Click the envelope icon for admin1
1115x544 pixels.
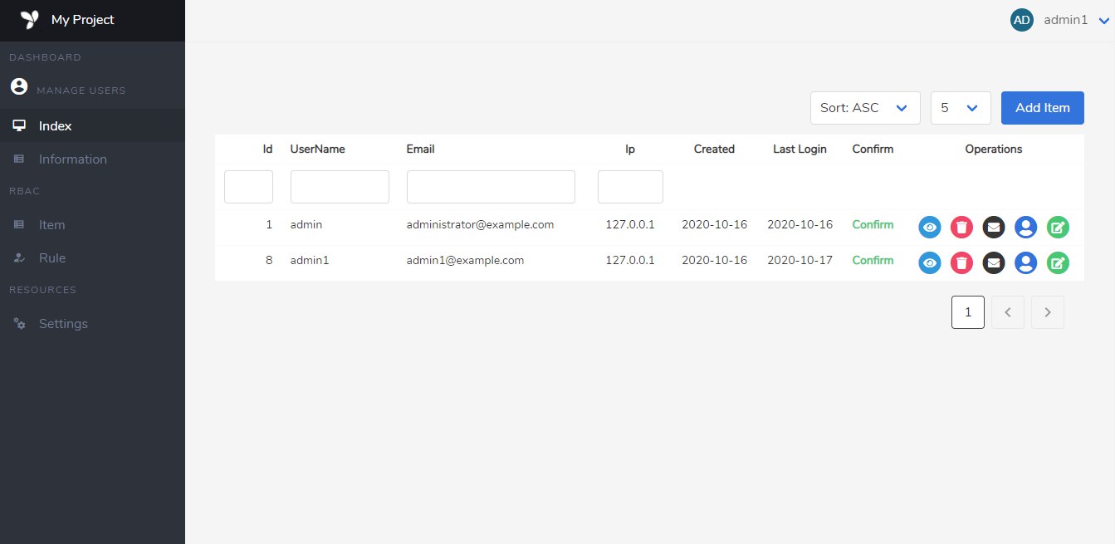[x=994, y=263]
